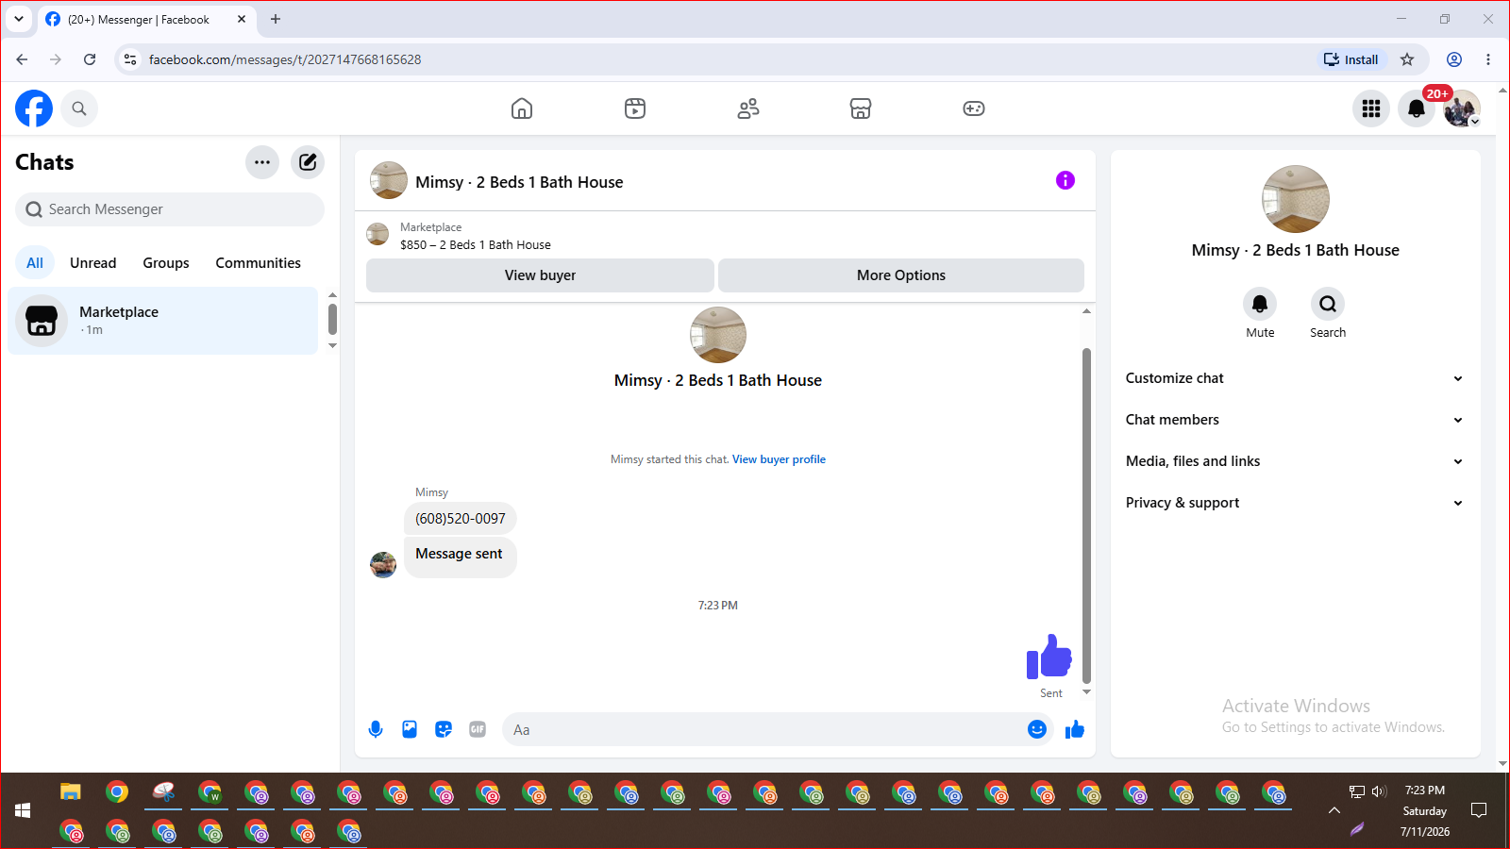Show hidden system tray icons chevron
Screen dimensions: 1510x849
tap(1334, 810)
